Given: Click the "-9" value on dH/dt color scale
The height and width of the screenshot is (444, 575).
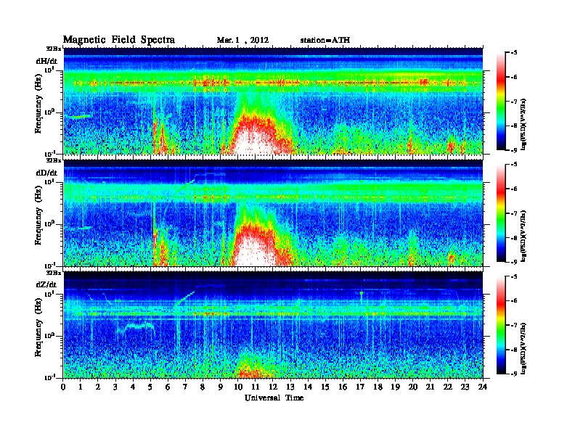Looking at the screenshot, I should pyautogui.click(x=514, y=150).
